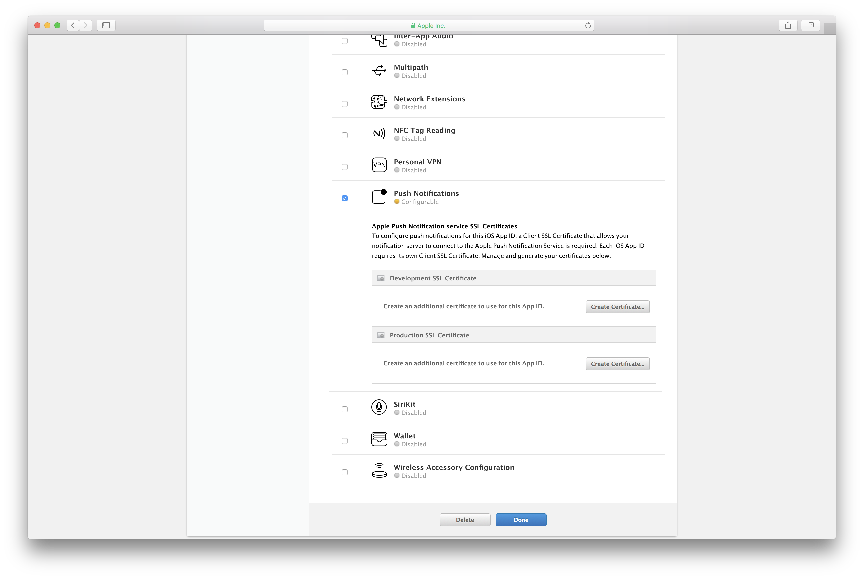This screenshot has height=579, width=864.
Task: Click the Network Extensions icon
Action: pyautogui.click(x=379, y=102)
